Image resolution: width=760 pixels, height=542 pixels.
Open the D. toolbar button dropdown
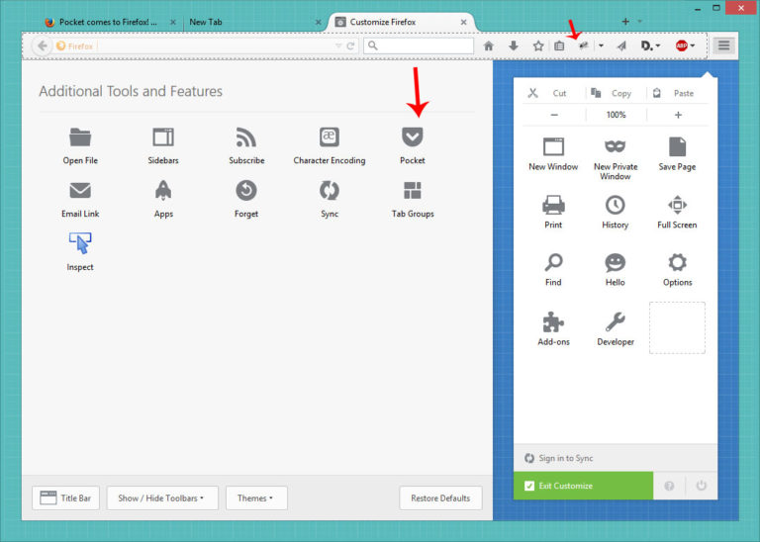click(x=658, y=46)
